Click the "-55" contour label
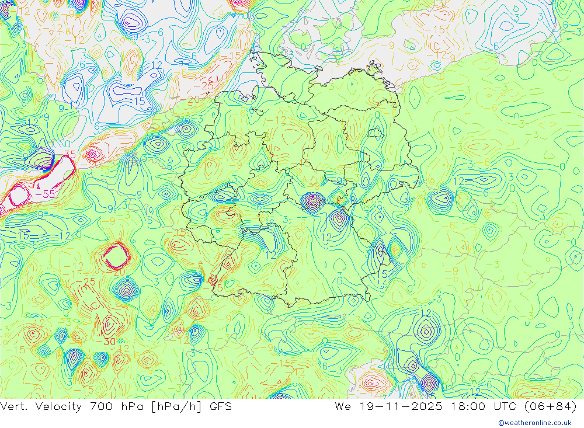 [45, 194]
